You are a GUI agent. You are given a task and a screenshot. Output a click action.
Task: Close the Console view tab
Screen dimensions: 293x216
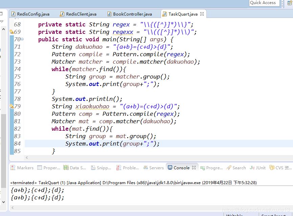(194, 168)
